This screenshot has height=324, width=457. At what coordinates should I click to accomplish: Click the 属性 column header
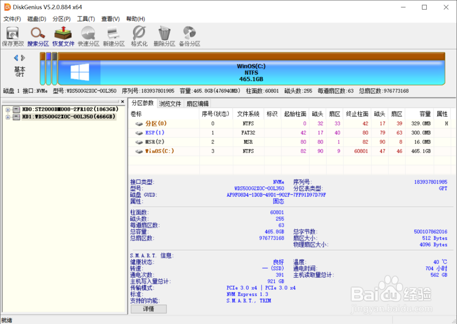pyautogui.click(x=442, y=114)
